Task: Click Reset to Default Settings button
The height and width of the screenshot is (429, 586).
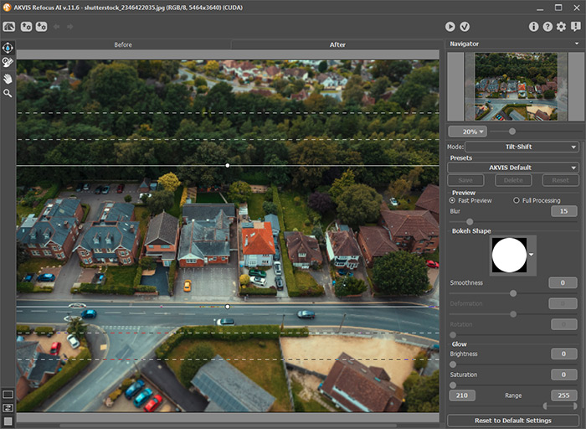Action: pyautogui.click(x=513, y=421)
